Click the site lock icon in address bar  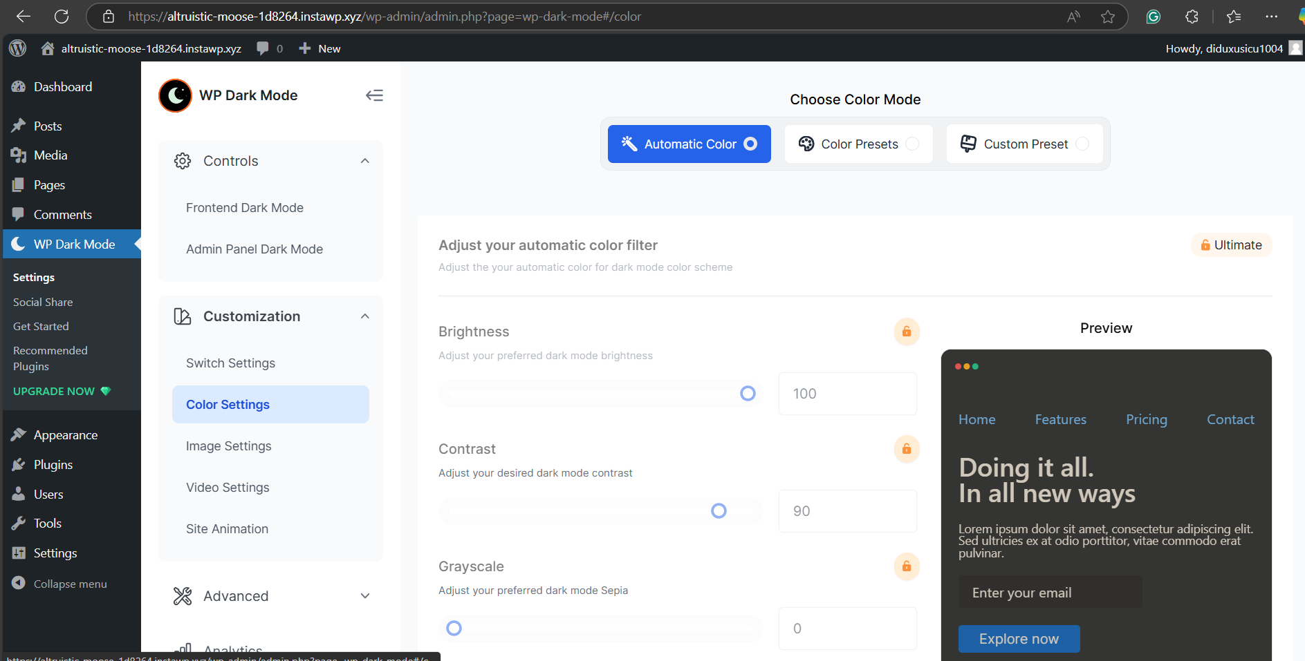click(109, 17)
